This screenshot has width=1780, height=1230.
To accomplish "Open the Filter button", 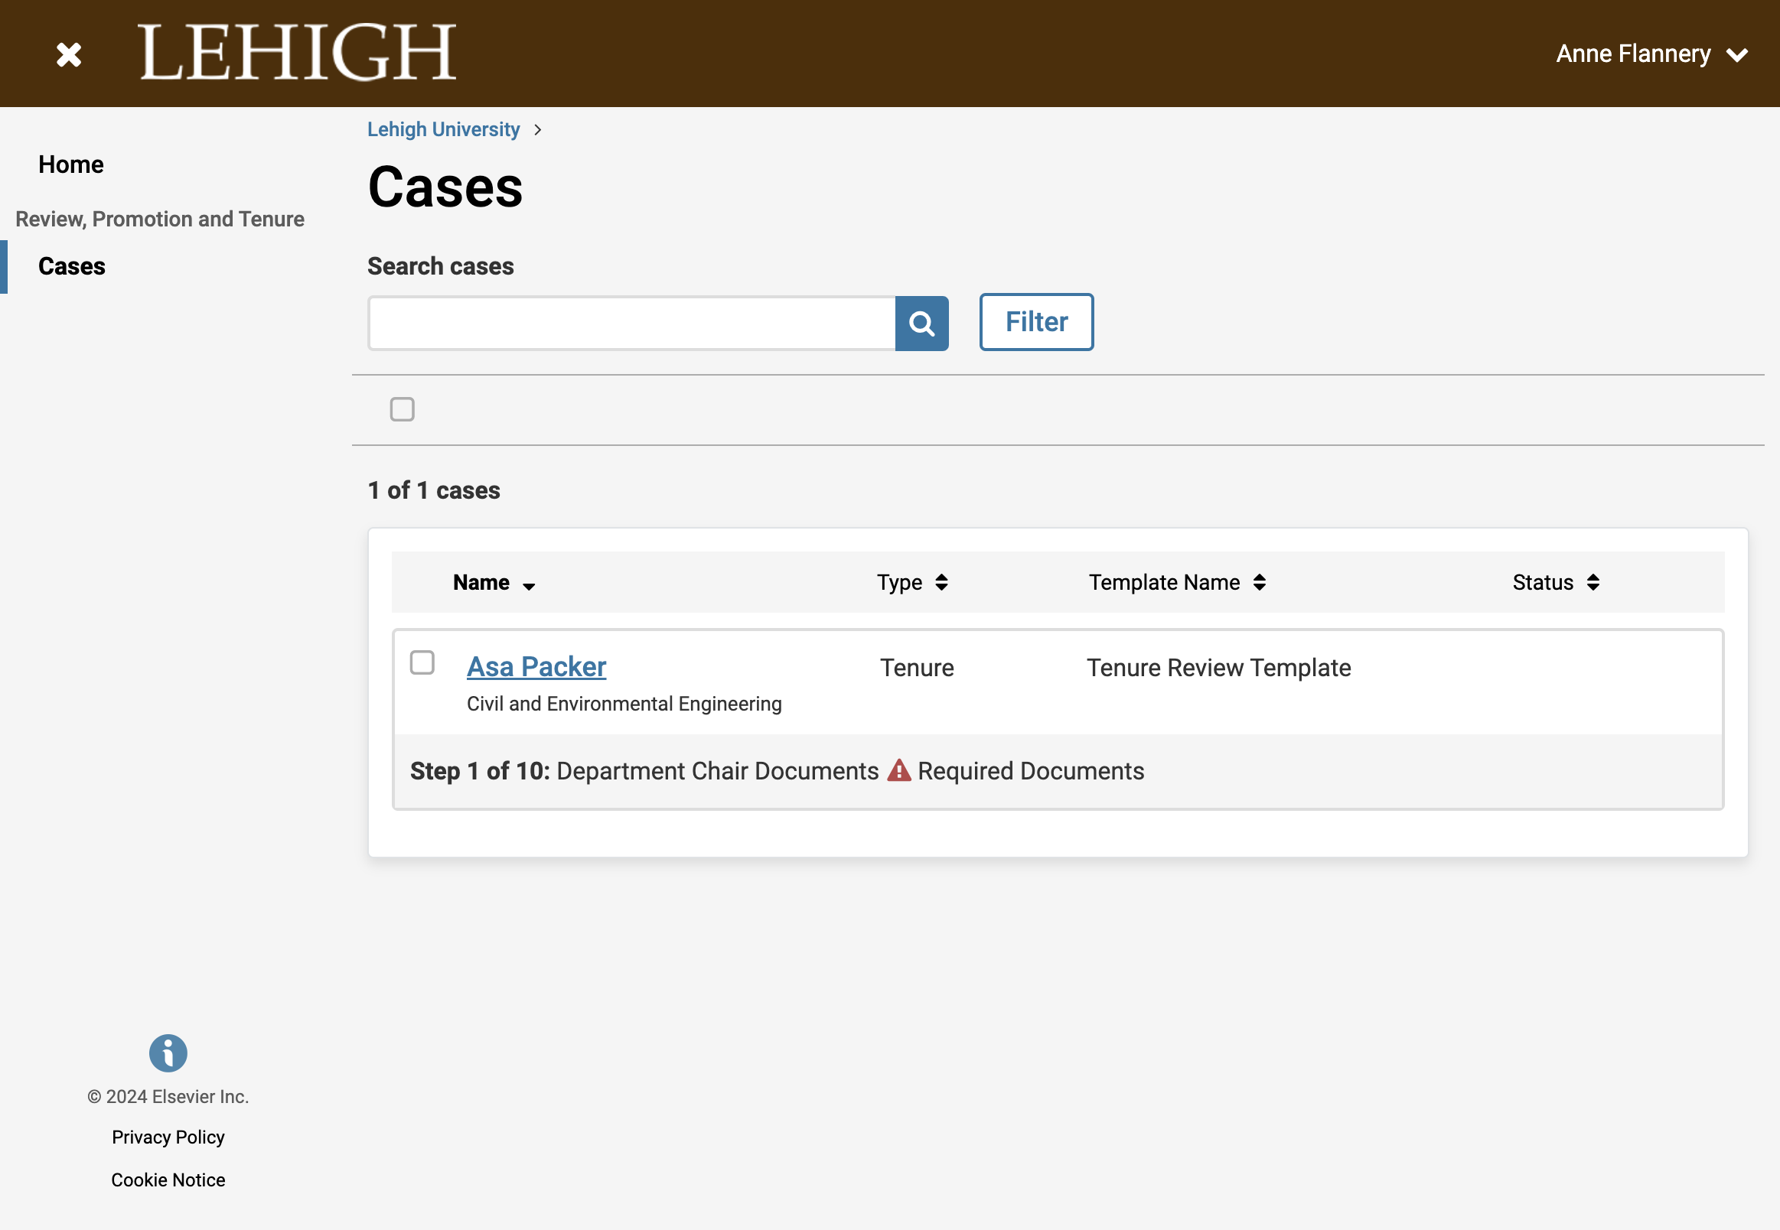I will 1036,322.
